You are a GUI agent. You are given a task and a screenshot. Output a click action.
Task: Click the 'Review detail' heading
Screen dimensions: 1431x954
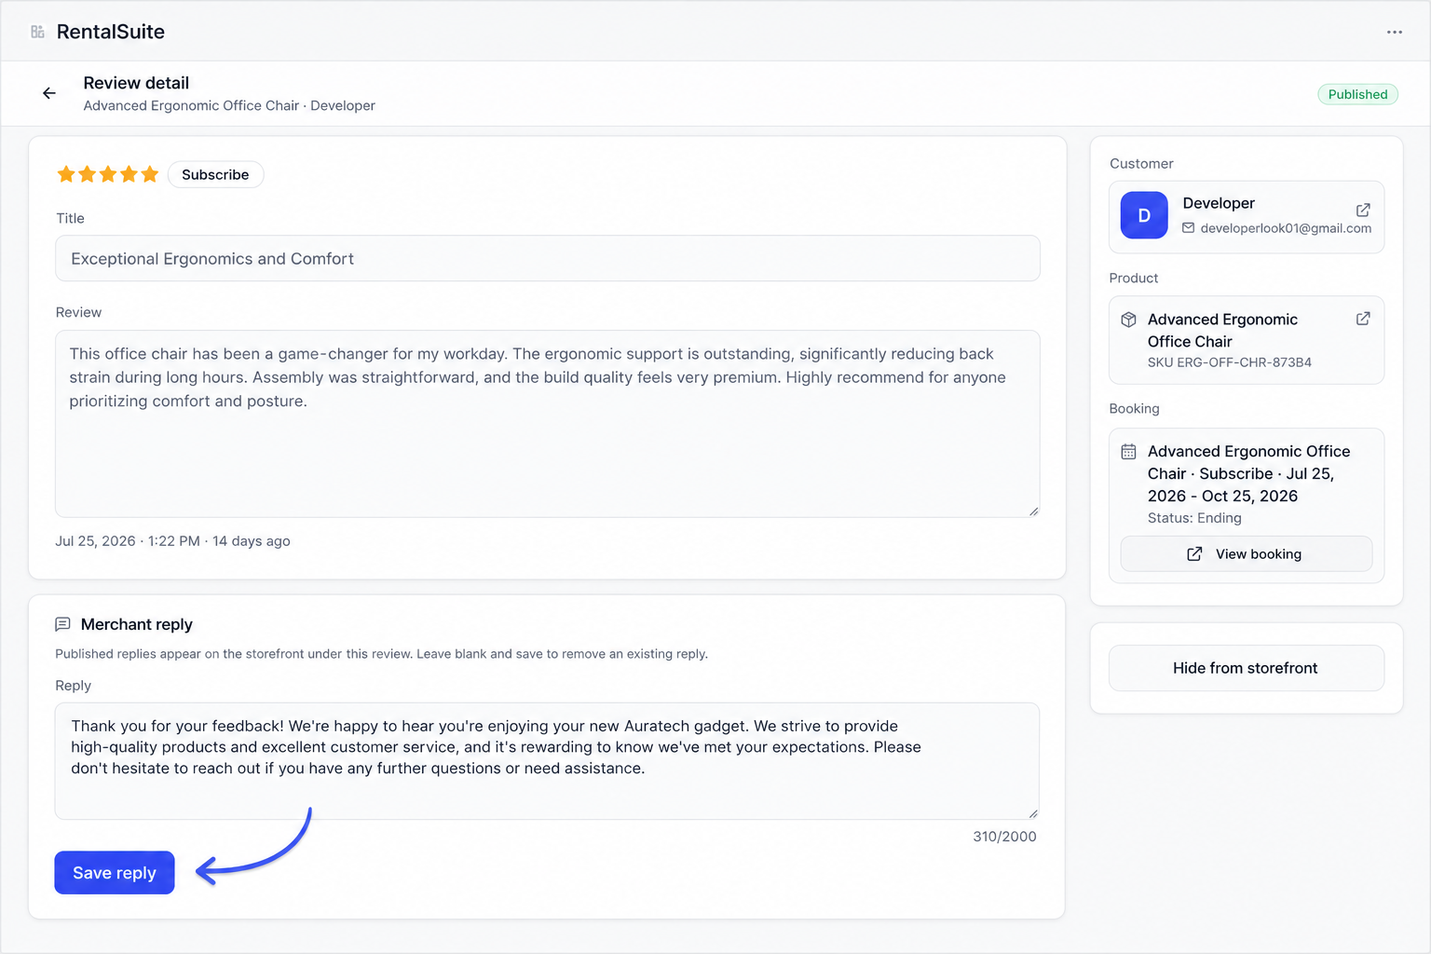pos(136,83)
